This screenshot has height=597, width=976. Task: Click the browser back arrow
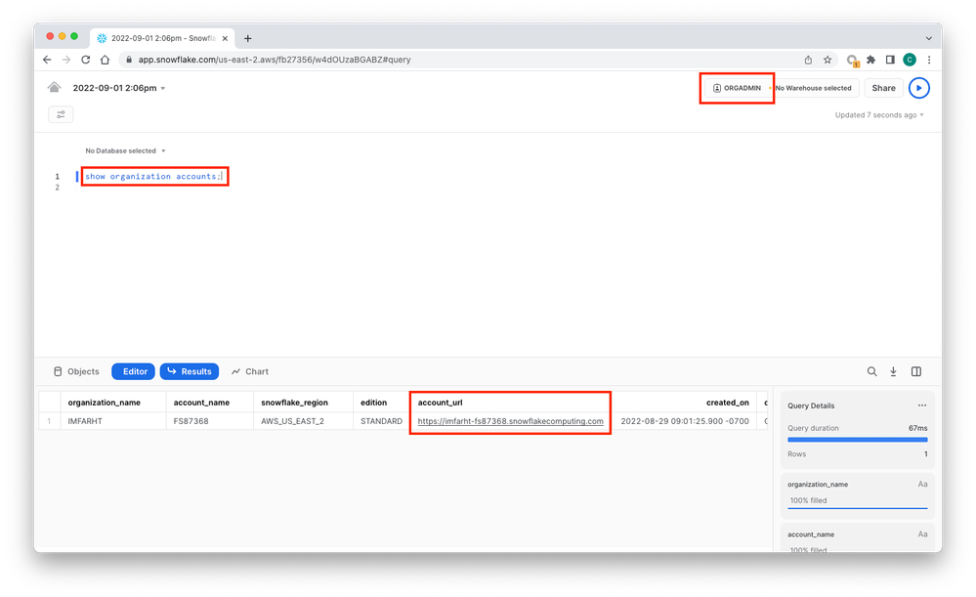click(x=47, y=60)
